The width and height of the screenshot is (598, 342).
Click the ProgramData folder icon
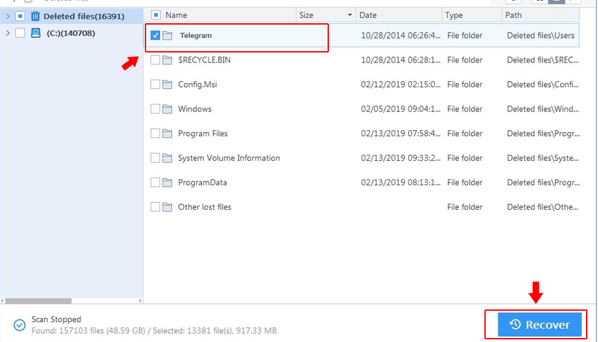point(167,182)
